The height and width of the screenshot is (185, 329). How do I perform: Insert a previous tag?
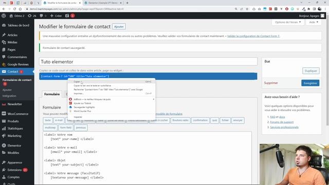pyautogui.click(x=81, y=128)
